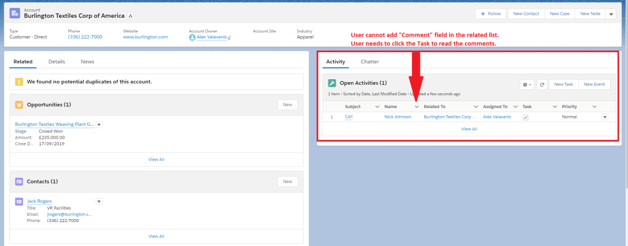Click the account hierarchy icon beside the title

point(130,15)
